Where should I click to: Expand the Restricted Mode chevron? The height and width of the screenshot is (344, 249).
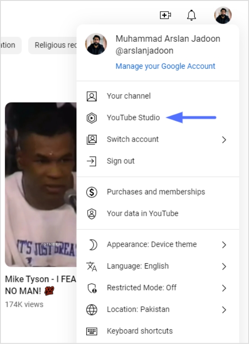coord(224,288)
